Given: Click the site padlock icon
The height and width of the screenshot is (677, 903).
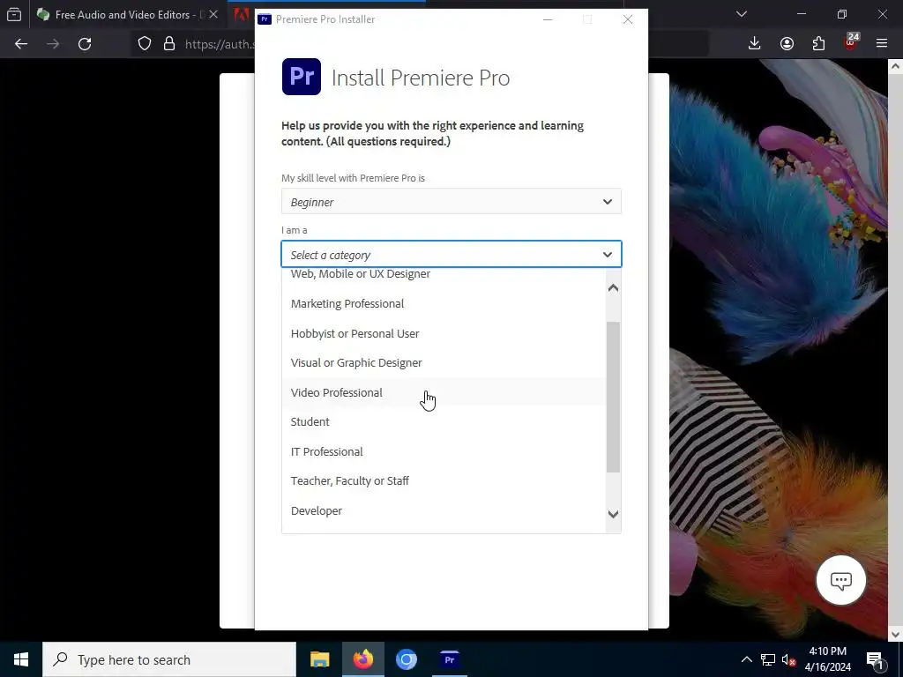Looking at the screenshot, I should [168, 44].
